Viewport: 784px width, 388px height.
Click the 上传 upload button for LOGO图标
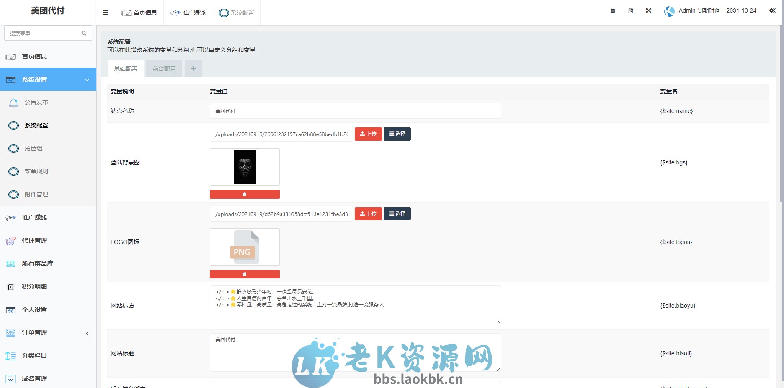tap(368, 213)
